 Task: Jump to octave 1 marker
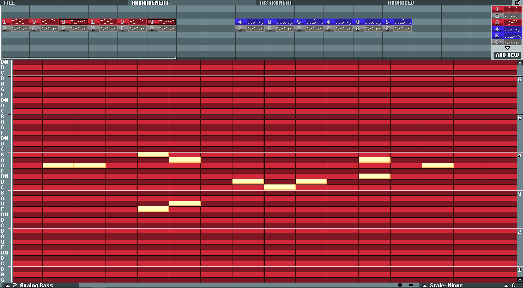pyautogui.click(x=520, y=270)
